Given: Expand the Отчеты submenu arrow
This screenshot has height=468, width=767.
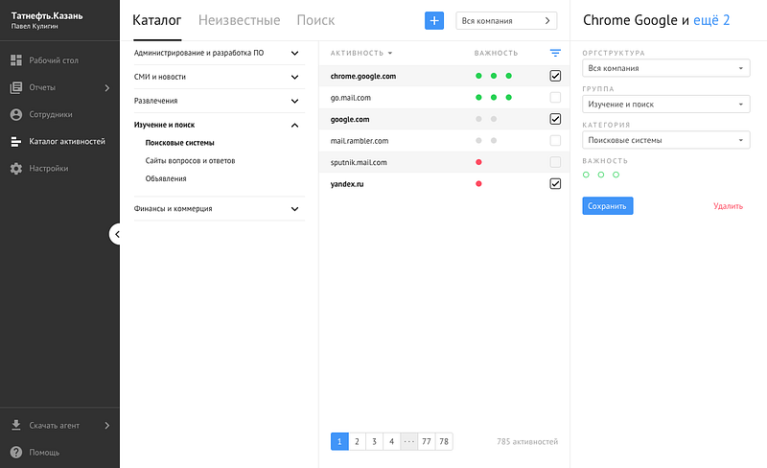Looking at the screenshot, I should pos(107,87).
